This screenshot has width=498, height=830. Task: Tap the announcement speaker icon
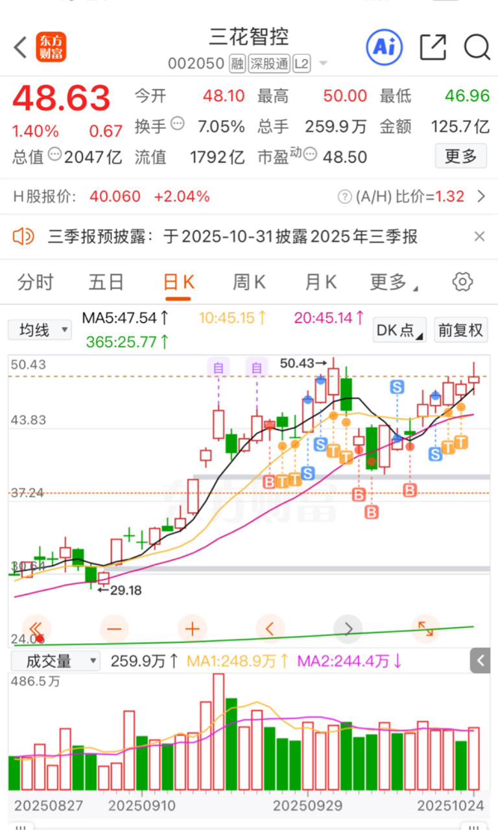[x=23, y=236]
